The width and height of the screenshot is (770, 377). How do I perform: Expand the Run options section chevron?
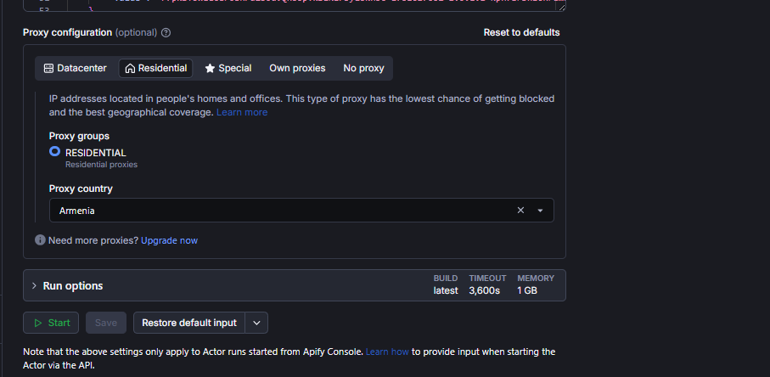coord(34,285)
